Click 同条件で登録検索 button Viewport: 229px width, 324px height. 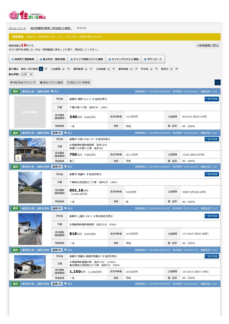coord(23,59)
